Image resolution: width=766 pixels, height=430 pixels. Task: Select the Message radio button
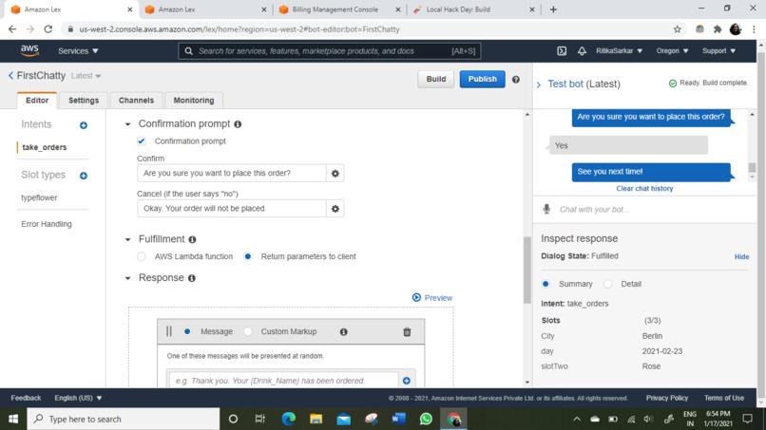pyautogui.click(x=187, y=331)
